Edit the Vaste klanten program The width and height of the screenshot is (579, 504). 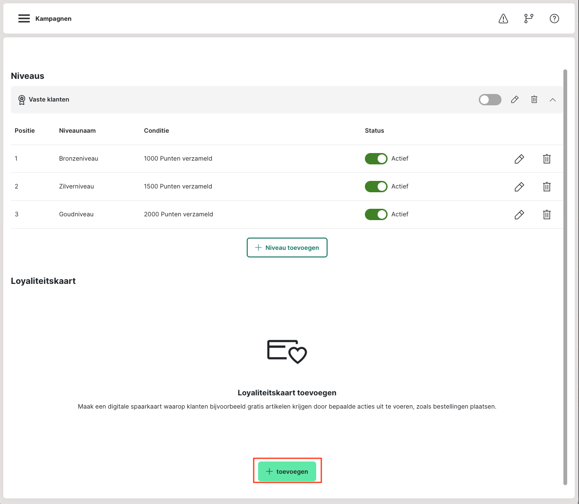pyautogui.click(x=515, y=100)
